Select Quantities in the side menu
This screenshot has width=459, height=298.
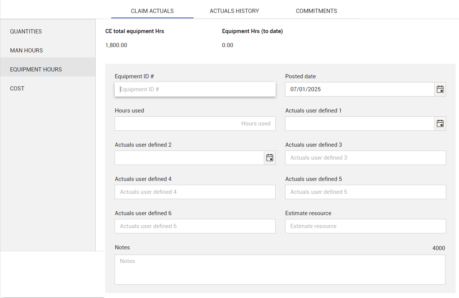click(x=26, y=32)
